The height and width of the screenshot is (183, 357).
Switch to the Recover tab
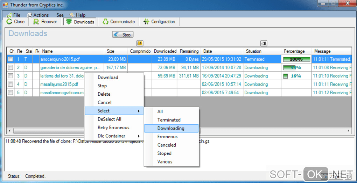[45, 22]
